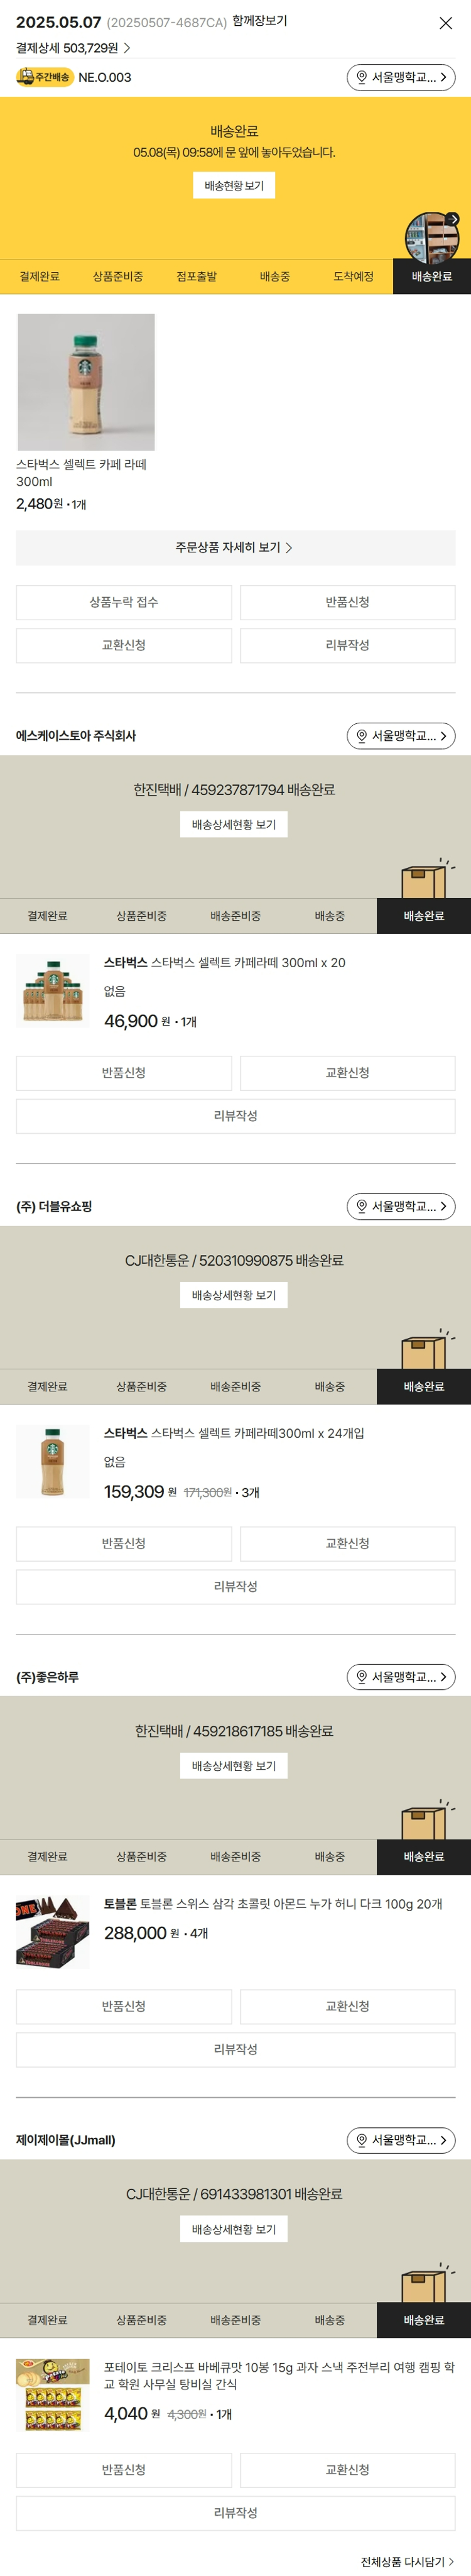The height and width of the screenshot is (2576, 471).
Task: Open 배송상세현황 보기 for 한진택배 459237871794
Action: [234, 824]
